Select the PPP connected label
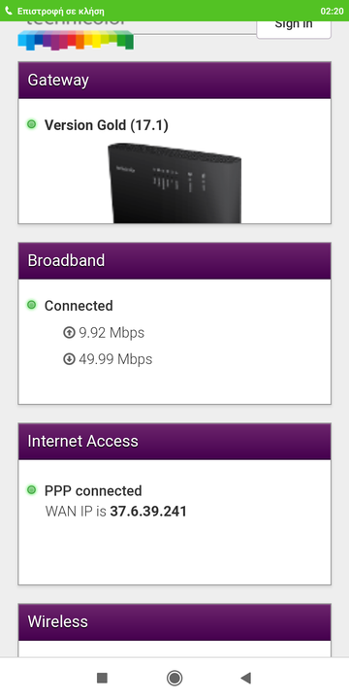Screen dimensions: 349x699 point(93,491)
